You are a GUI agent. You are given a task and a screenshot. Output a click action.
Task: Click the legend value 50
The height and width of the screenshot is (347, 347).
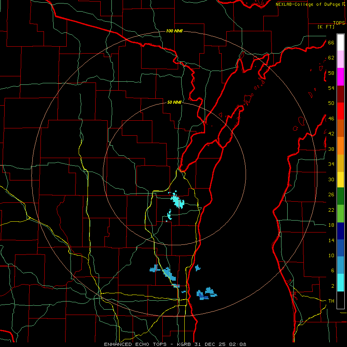click(331, 103)
